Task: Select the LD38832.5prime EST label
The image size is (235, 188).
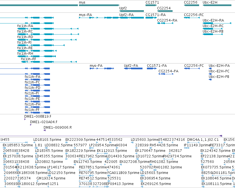Action: click(59, 145)
